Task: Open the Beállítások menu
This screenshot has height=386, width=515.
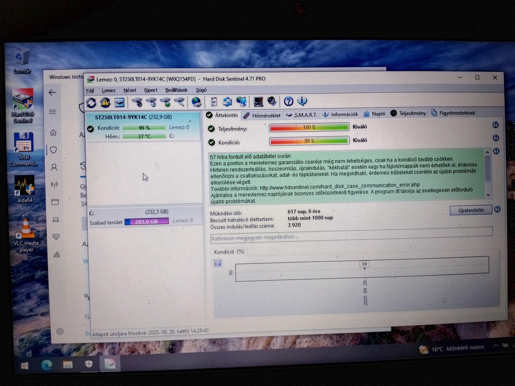Action: [176, 90]
